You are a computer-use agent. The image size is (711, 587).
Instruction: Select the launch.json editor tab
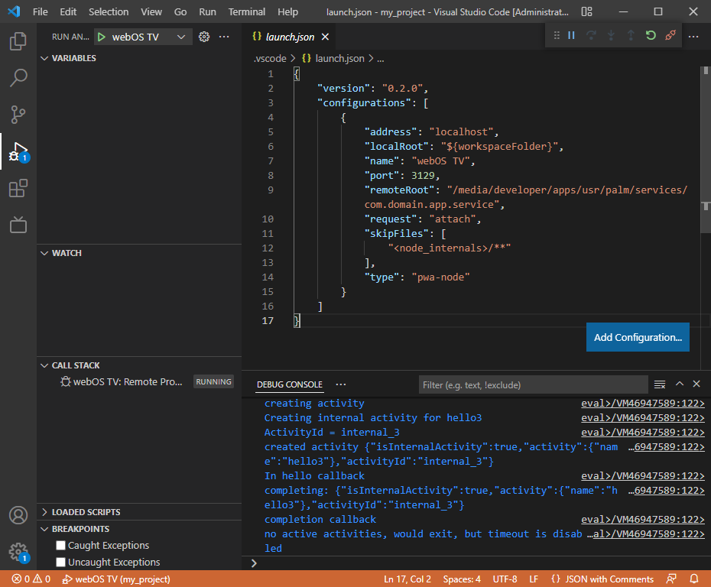click(x=289, y=37)
